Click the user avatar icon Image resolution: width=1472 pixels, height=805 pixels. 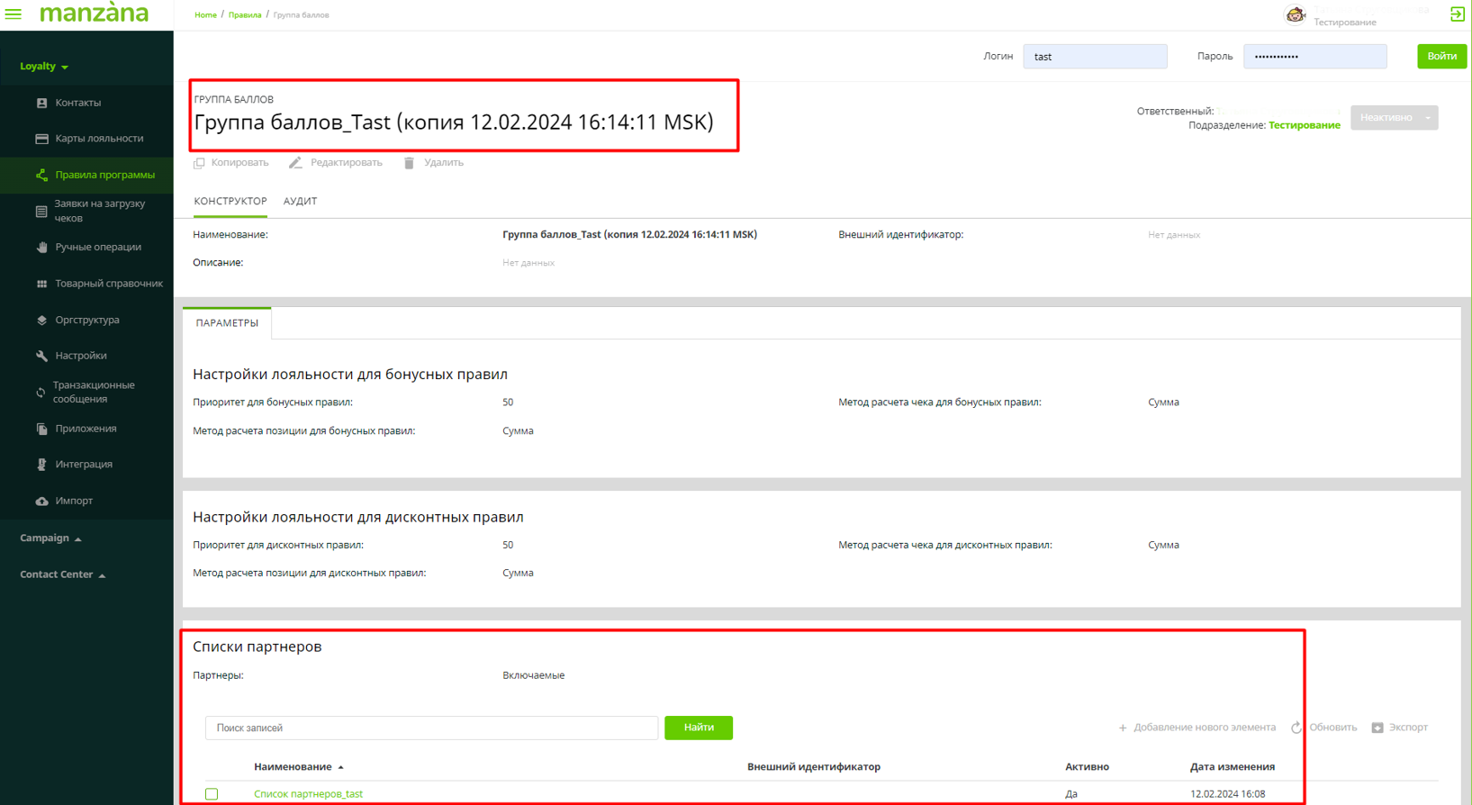point(1295,14)
